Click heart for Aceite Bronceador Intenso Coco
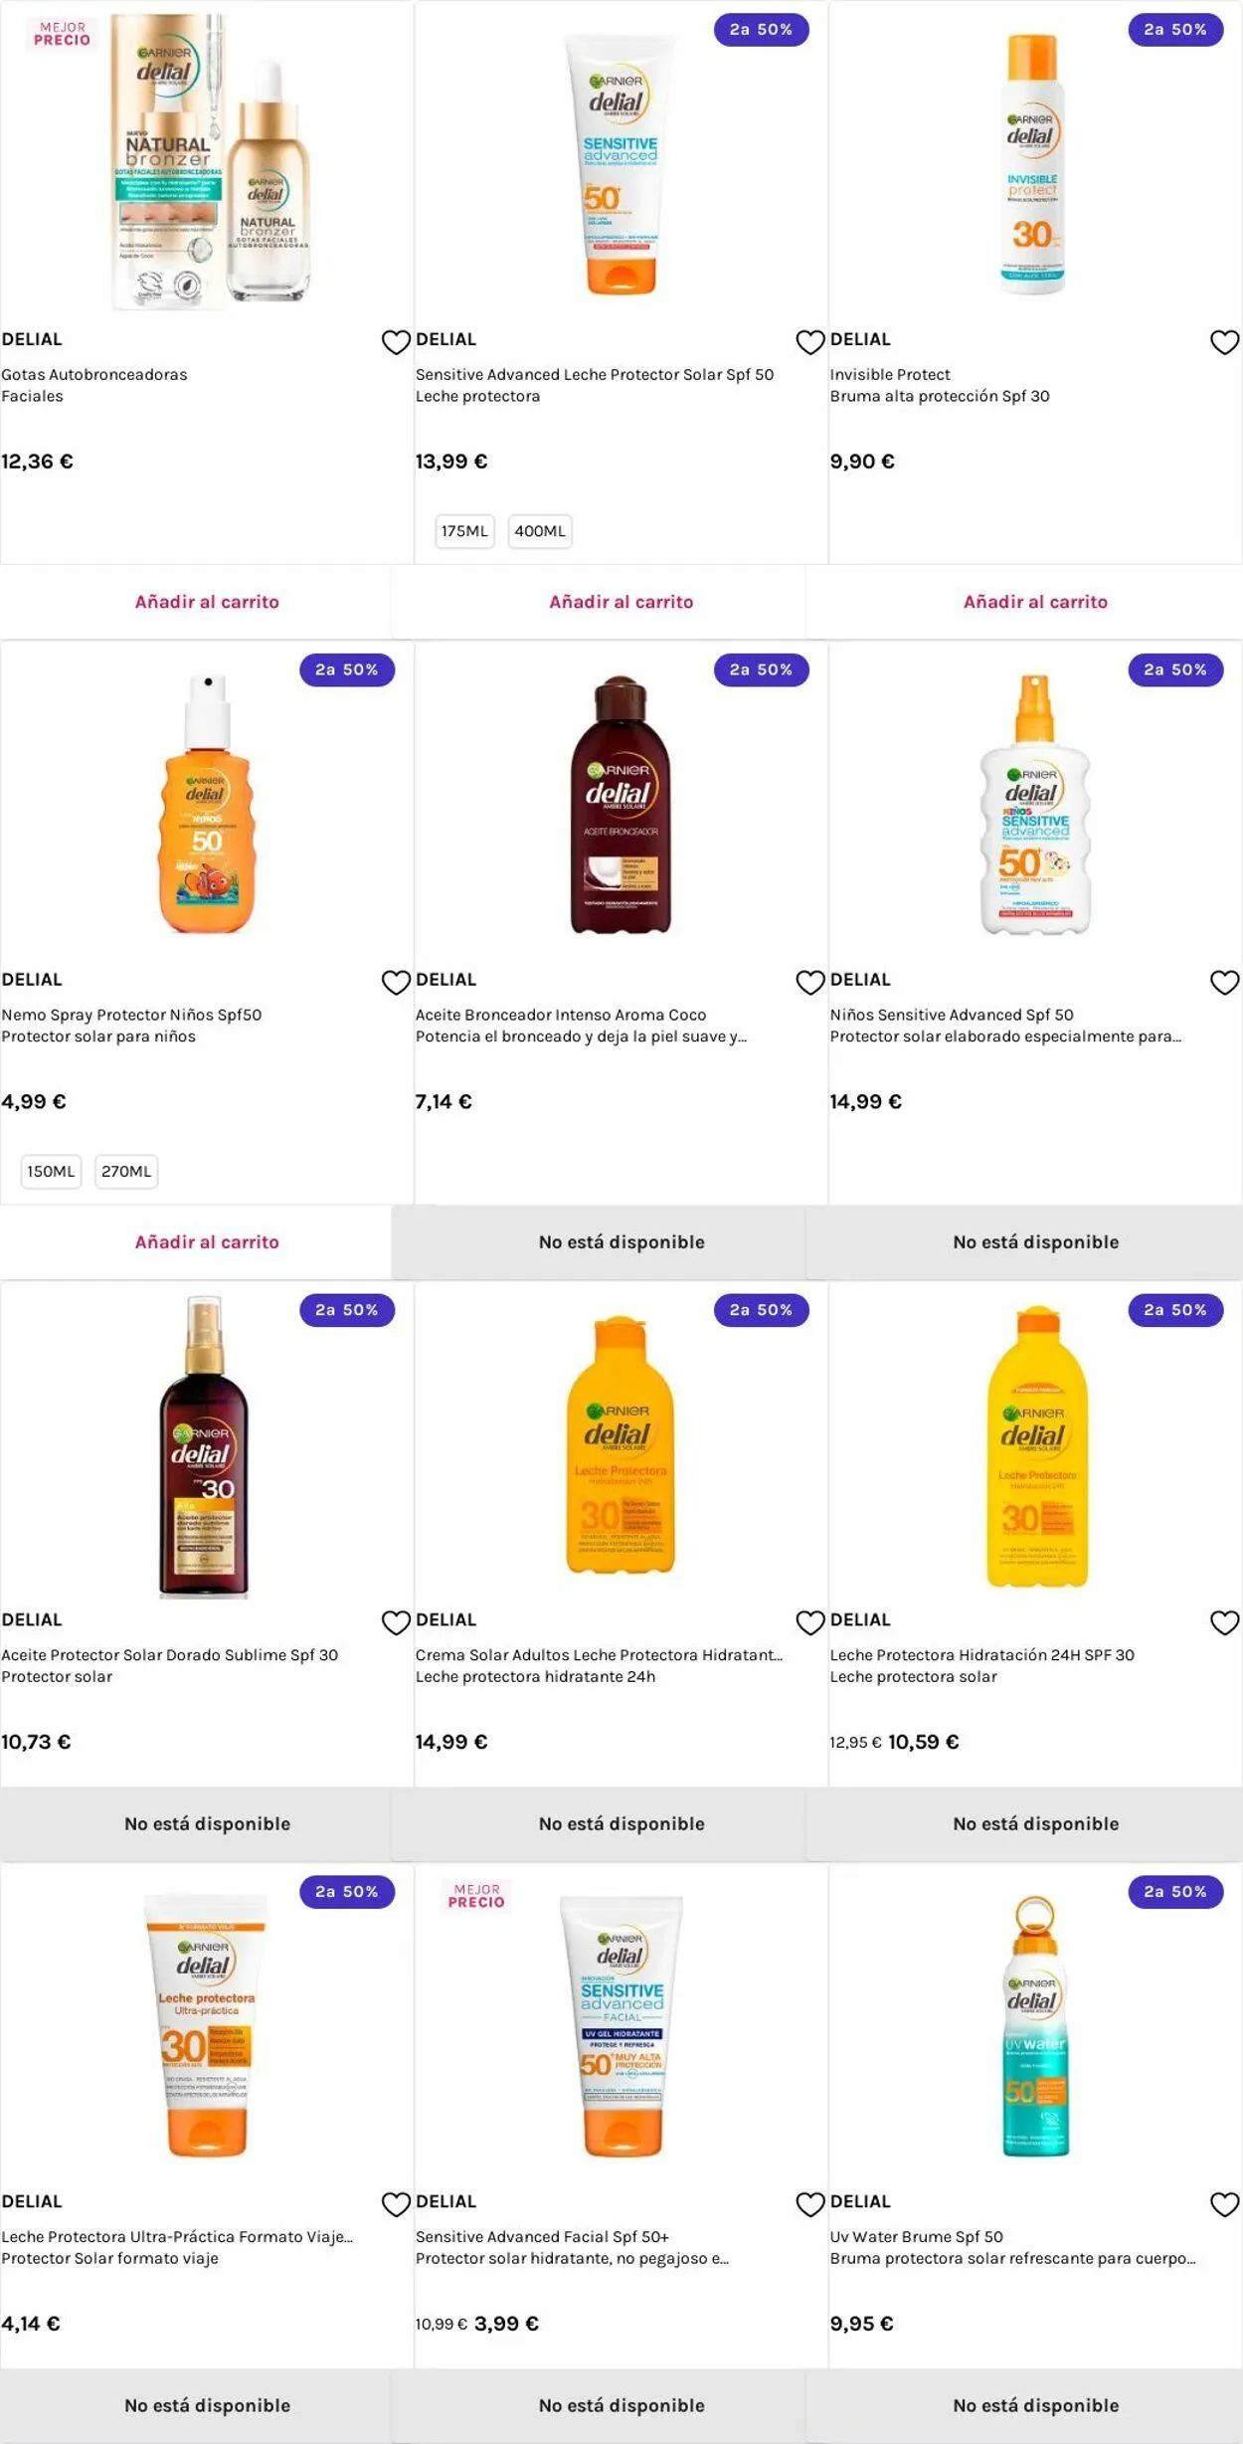This screenshot has width=1243, height=2444. pyautogui.click(x=810, y=983)
